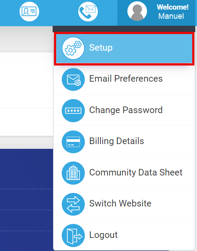Select Setup from the user menu
197x251 pixels.
124,48
